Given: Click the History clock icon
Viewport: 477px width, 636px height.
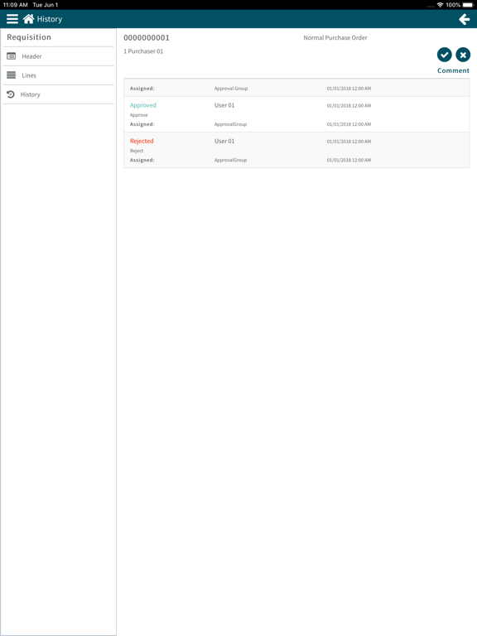Looking at the screenshot, I should click(11, 94).
